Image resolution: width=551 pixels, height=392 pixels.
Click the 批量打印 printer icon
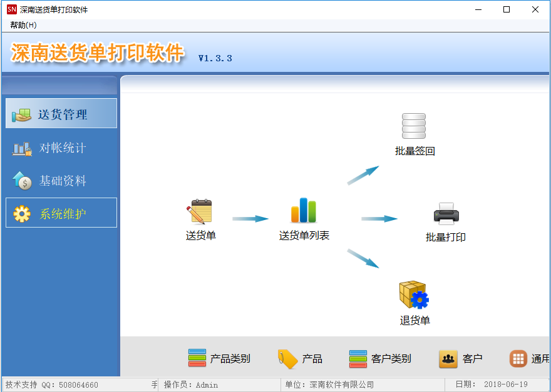coord(446,214)
